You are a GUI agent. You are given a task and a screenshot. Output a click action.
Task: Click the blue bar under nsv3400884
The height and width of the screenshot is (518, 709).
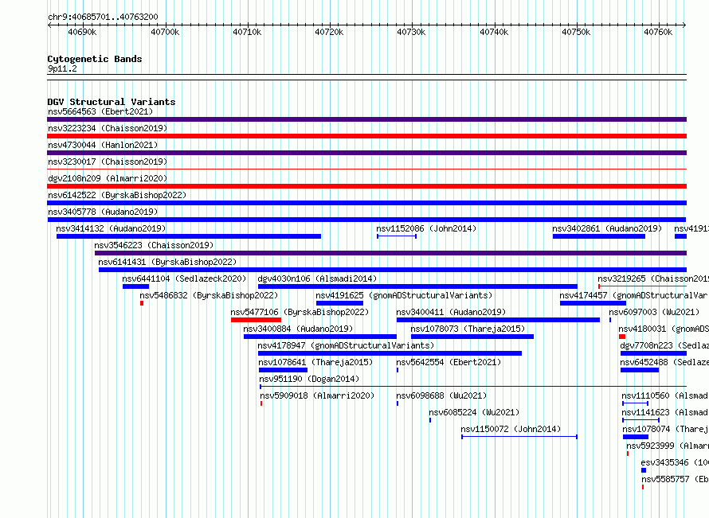320,337
